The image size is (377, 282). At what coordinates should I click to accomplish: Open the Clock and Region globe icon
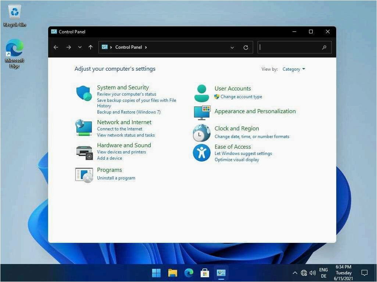[201, 133]
